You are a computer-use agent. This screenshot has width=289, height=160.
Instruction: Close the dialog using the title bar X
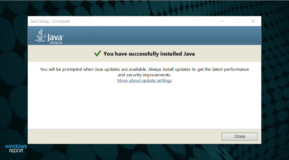253,21
